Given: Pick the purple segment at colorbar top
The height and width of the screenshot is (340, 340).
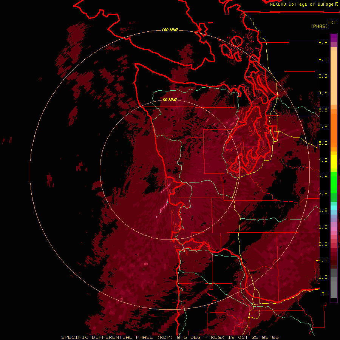Looking at the screenshot, I should pyautogui.click(x=334, y=38).
